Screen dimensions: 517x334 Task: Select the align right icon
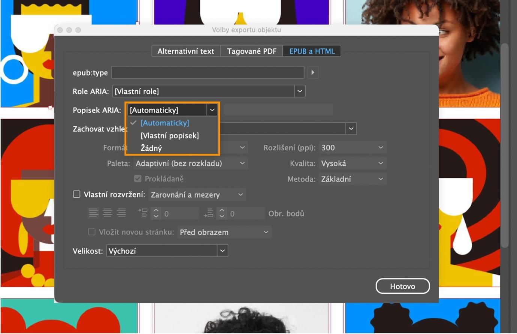pyautogui.click(x=121, y=213)
